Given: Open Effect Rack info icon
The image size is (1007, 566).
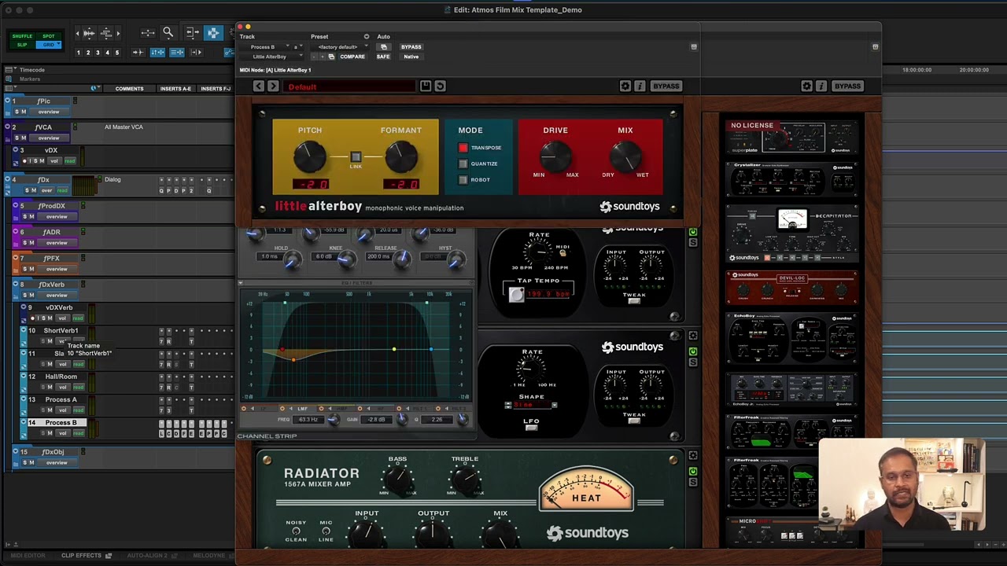Looking at the screenshot, I should pyautogui.click(x=821, y=86).
